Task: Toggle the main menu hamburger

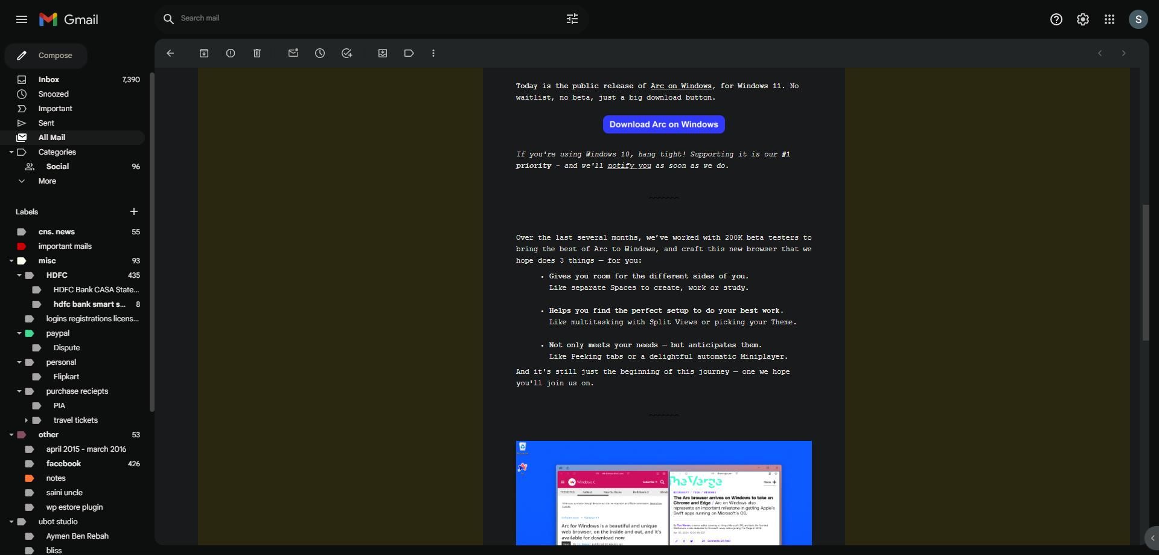Action: pyautogui.click(x=22, y=19)
